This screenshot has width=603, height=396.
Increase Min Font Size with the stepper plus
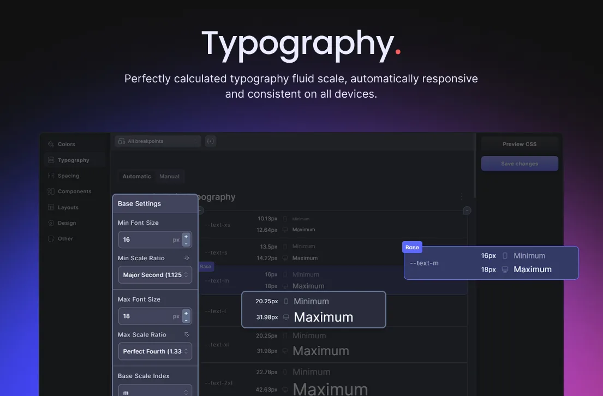pos(186,236)
